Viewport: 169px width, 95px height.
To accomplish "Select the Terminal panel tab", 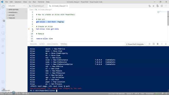I will 64,44.
